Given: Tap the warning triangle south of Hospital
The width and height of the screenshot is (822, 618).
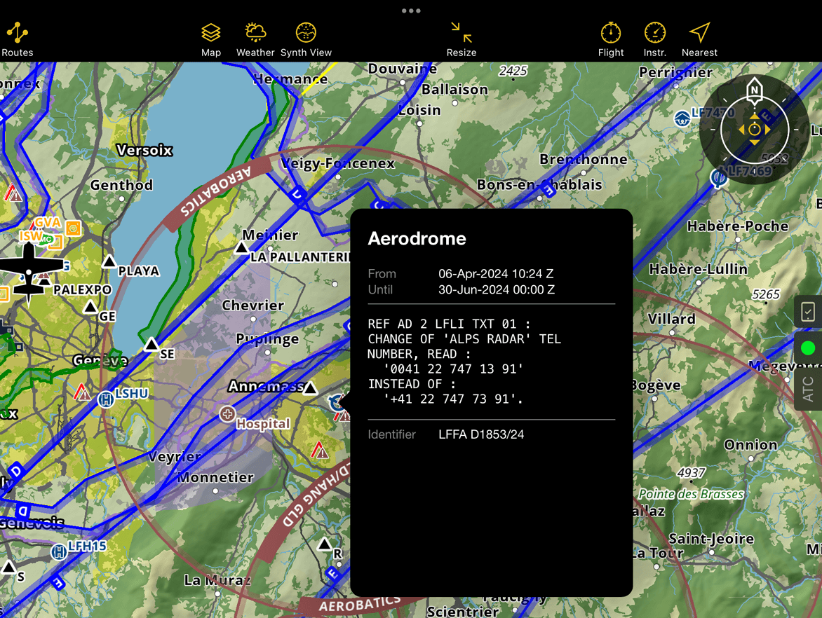Looking at the screenshot, I should point(320,451).
